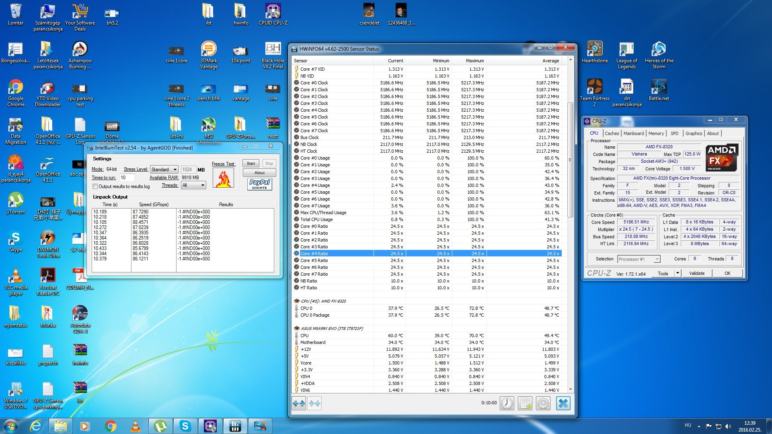Open the VLC media player desktop icon
The image size is (772, 434).
(x=16, y=282)
